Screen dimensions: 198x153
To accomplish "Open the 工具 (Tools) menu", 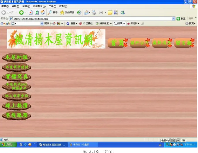I will point(52,6).
